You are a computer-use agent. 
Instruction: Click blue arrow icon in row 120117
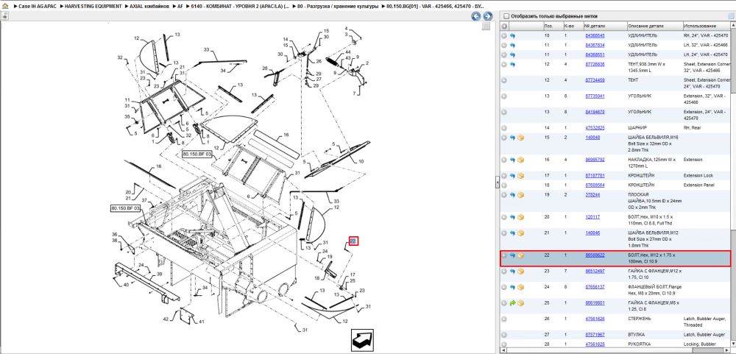click(x=512, y=217)
